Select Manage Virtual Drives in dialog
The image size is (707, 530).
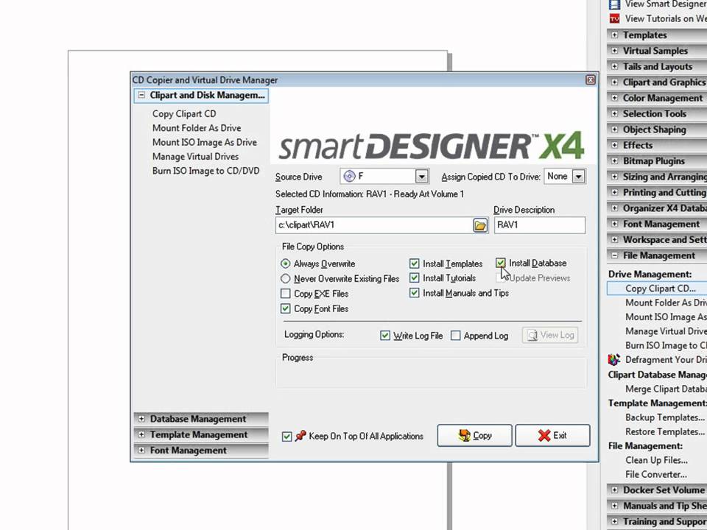pos(195,156)
